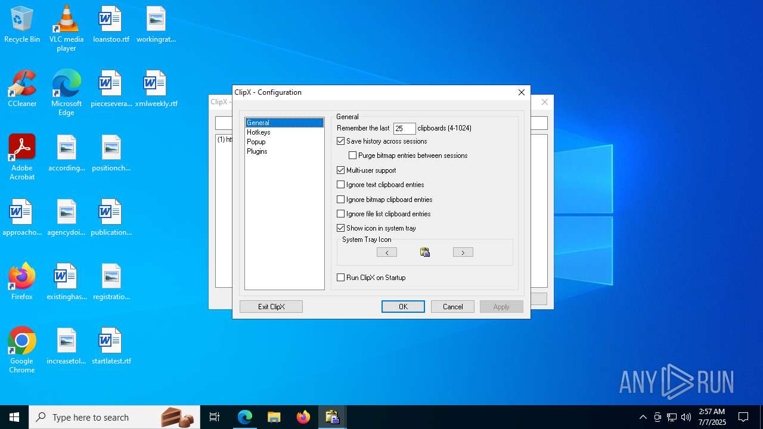The width and height of the screenshot is (763, 429).
Task: Launch Firefox desktop shortcut
Action: [x=22, y=282]
